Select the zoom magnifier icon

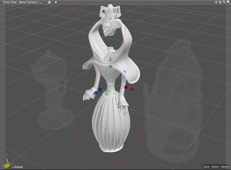pos(224,2)
